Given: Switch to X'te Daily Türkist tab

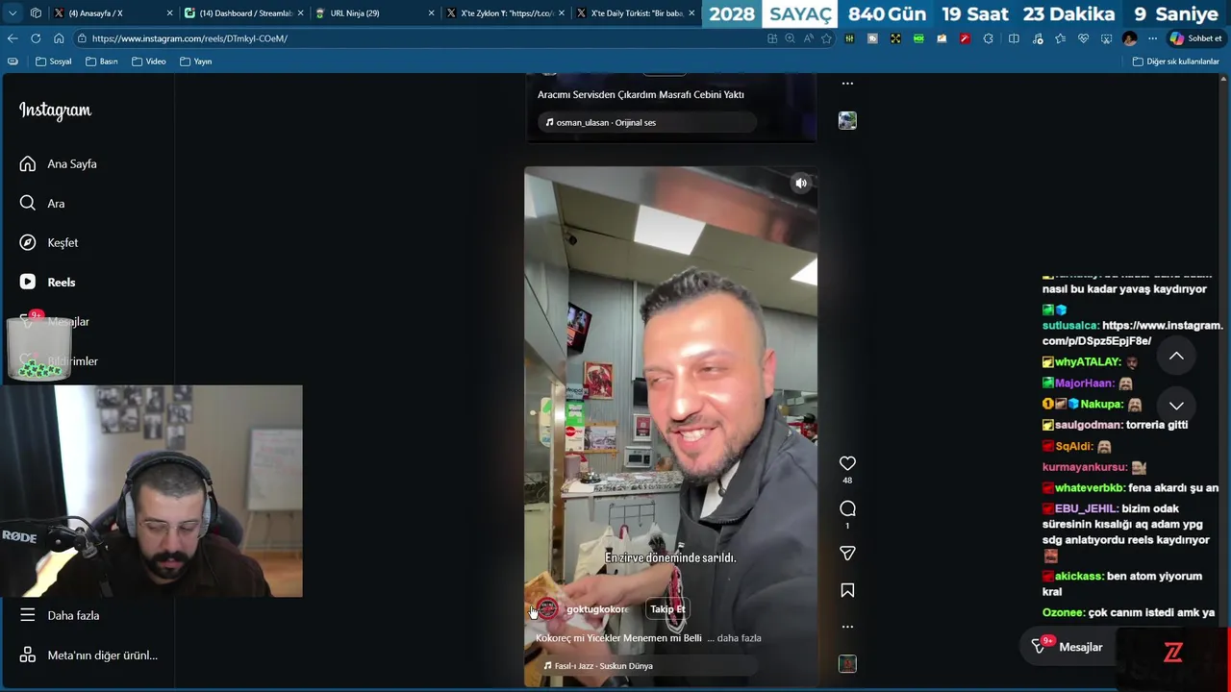Looking at the screenshot, I should coord(637,13).
